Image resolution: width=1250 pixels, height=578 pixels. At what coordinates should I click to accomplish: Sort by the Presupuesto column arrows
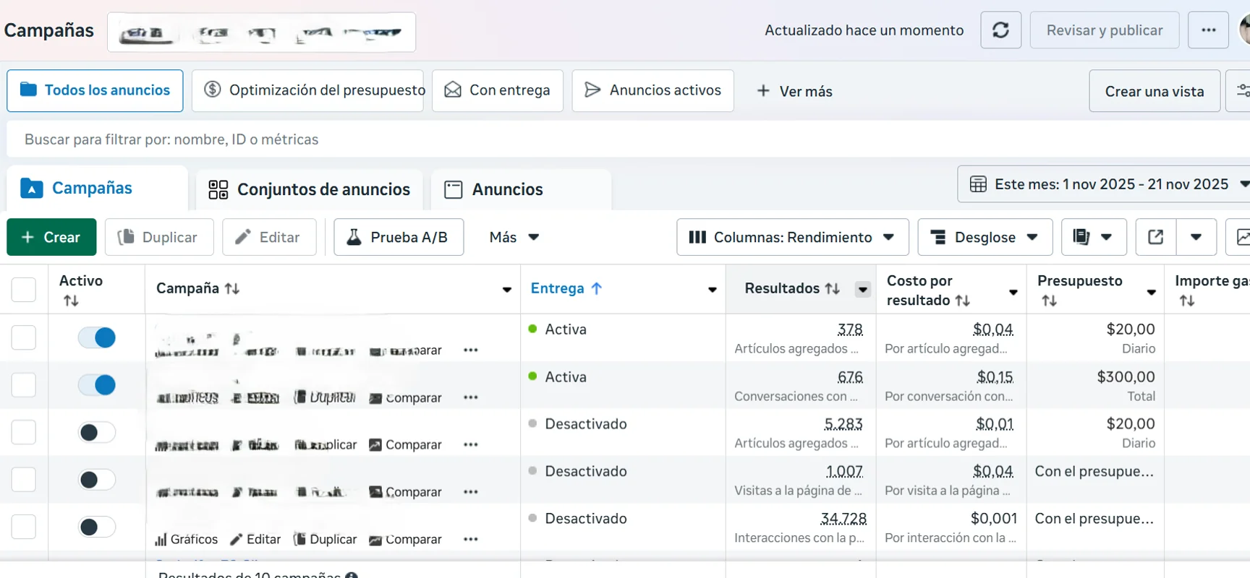(1050, 301)
